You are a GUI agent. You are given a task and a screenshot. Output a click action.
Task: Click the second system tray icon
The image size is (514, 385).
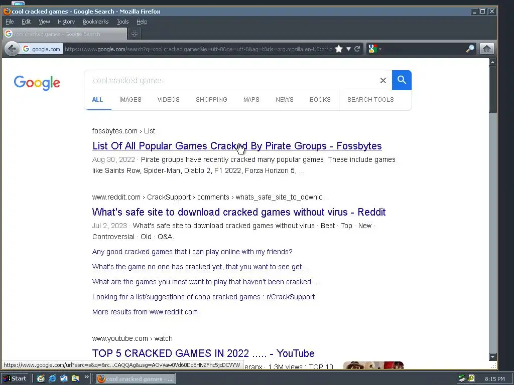pyautogui.click(x=471, y=378)
